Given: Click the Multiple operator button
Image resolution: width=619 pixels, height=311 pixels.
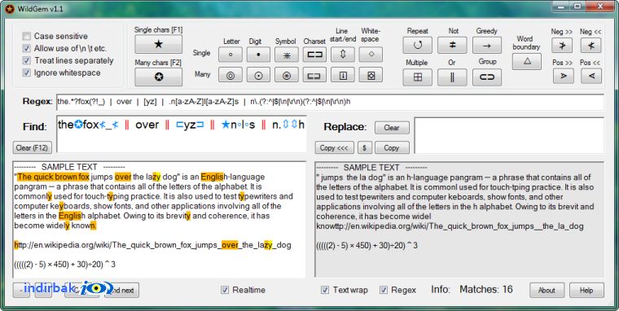Looking at the screenshot, I should tap(417, 77).
